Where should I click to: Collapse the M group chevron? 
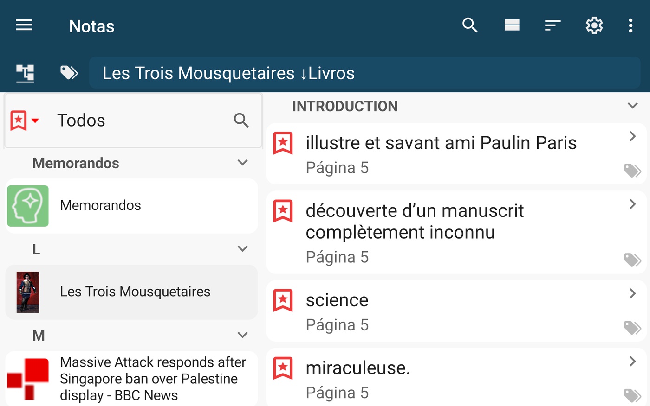(x=242, y=335)
